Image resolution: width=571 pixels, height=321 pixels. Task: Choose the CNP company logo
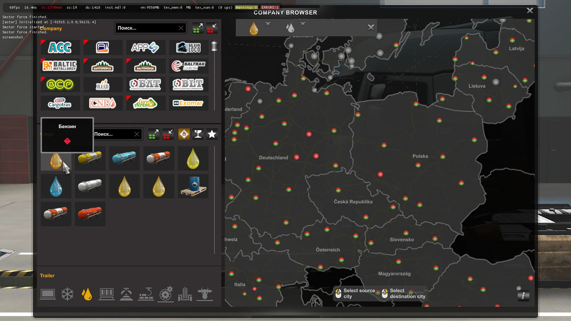tap(103, 103)
